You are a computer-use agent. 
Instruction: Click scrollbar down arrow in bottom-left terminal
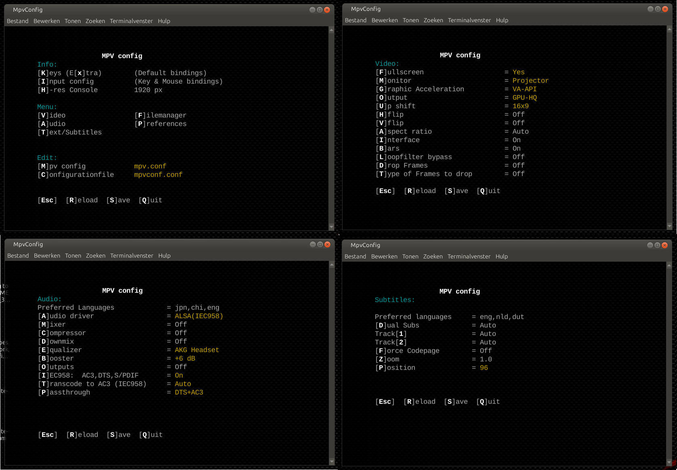coord(332,462)
